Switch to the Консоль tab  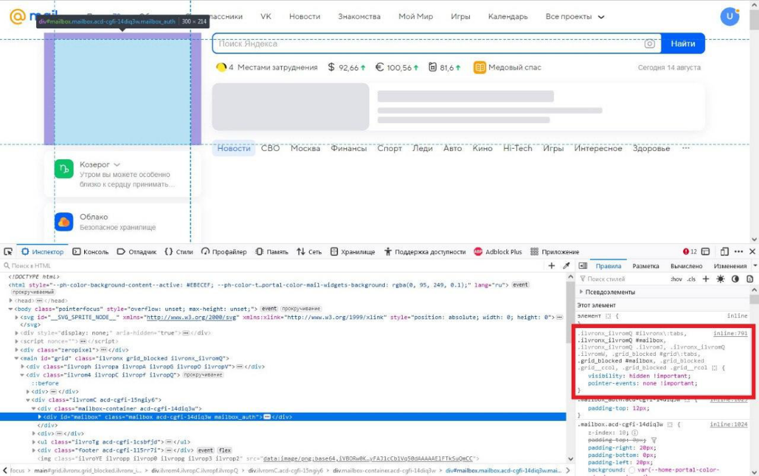pos(91,252)
